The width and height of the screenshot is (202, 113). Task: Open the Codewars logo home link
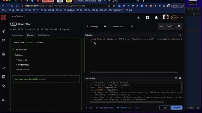click(x=4, y=18)
